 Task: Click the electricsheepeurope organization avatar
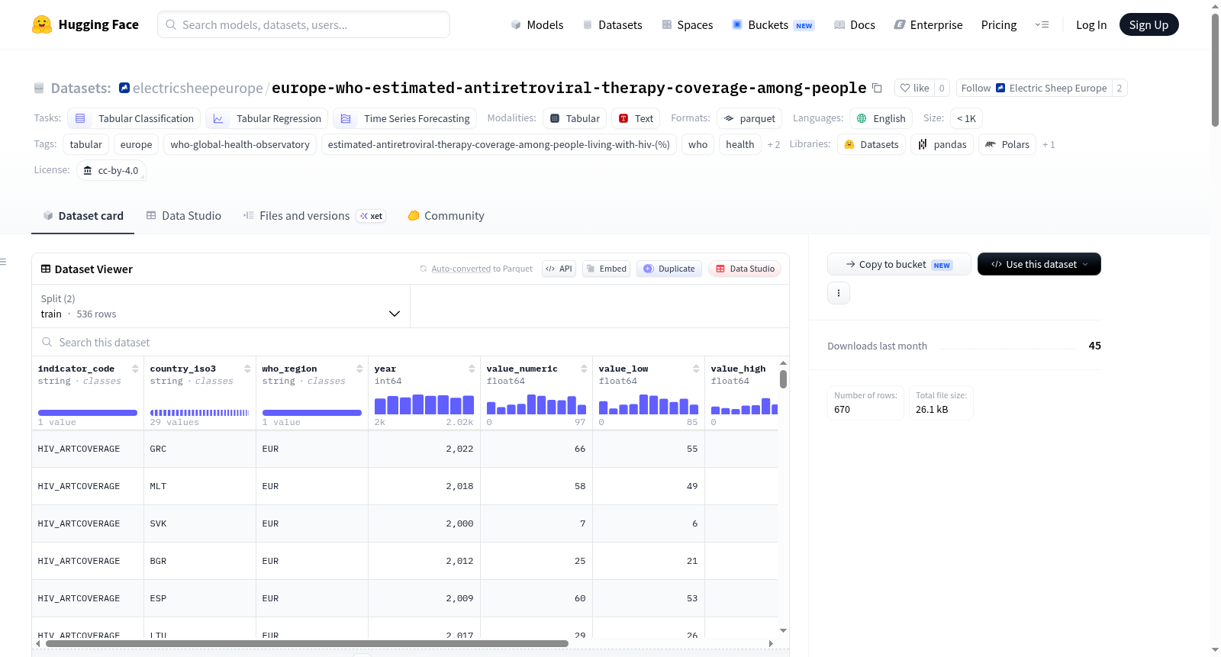click(x=124, y=88)
